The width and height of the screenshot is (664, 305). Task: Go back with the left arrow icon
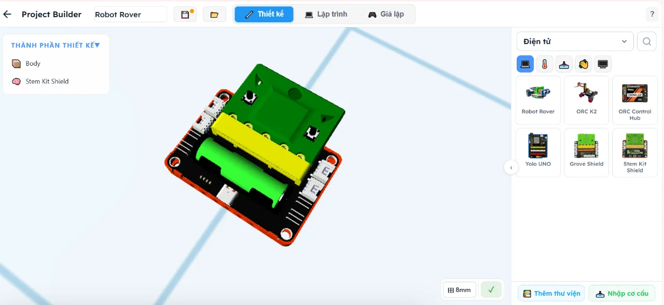click(7, 14)
